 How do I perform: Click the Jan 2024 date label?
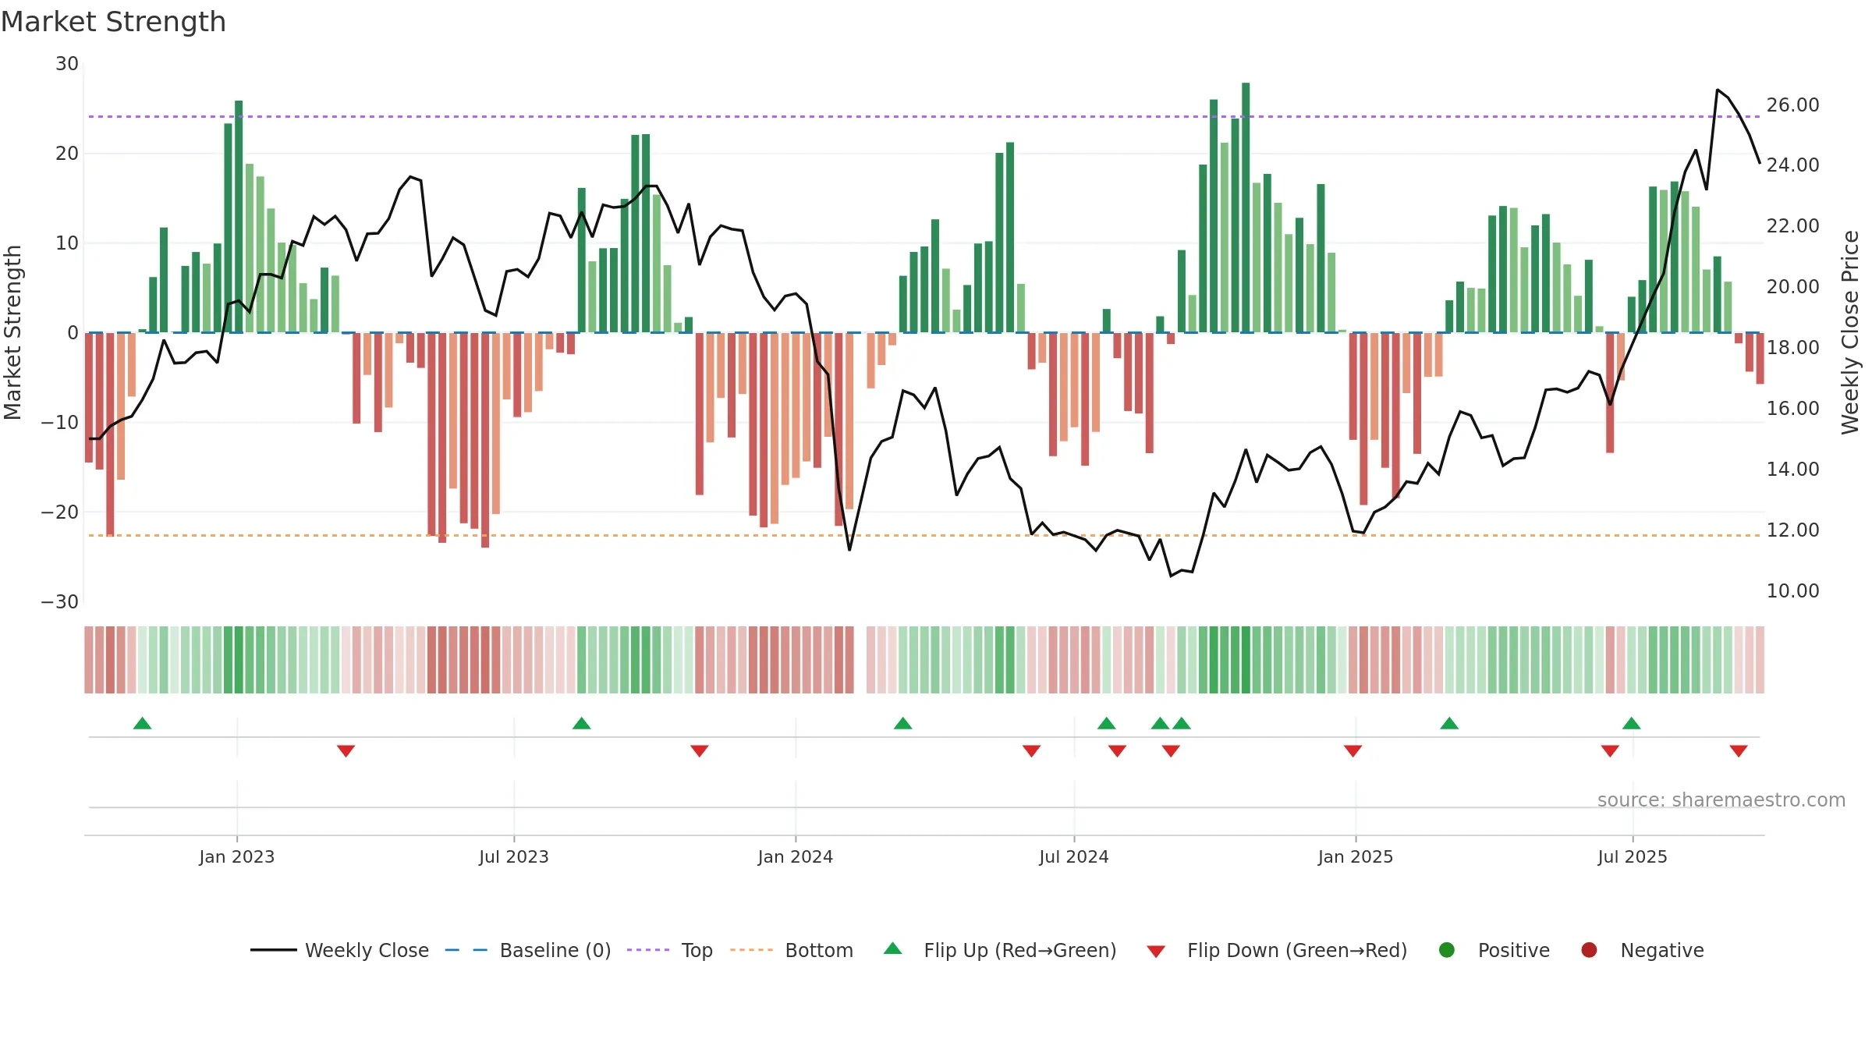click(x=796, y=857)
